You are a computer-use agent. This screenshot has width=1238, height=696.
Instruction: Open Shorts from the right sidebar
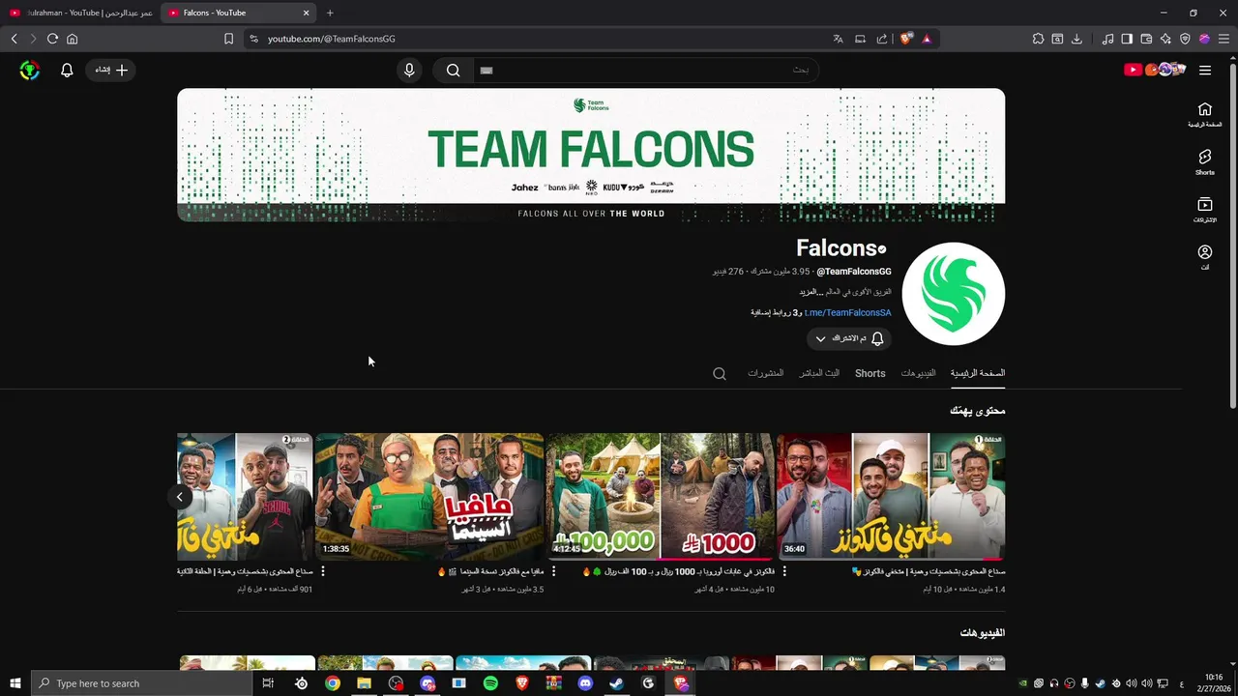click(1204, 161)
